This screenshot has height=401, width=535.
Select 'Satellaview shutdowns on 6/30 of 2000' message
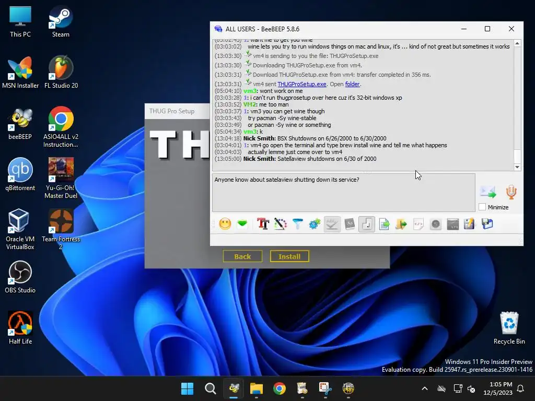327,159
